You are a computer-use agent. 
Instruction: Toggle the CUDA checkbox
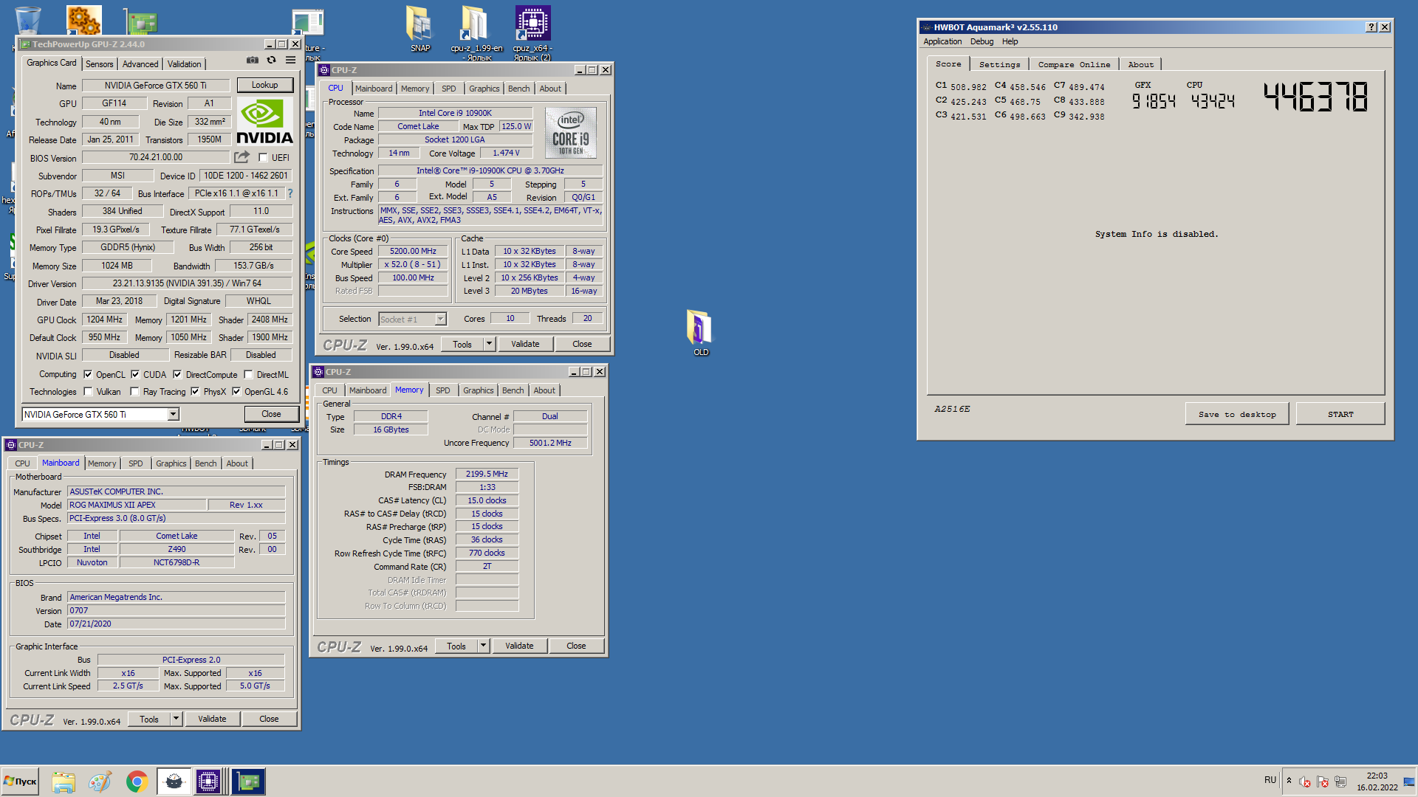(135, 374)
